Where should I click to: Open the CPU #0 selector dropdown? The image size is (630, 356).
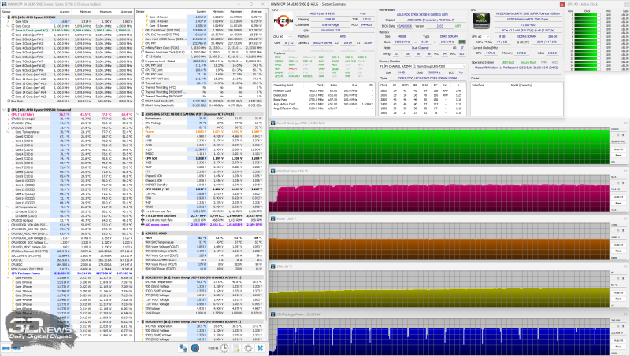tap(283, 36)
